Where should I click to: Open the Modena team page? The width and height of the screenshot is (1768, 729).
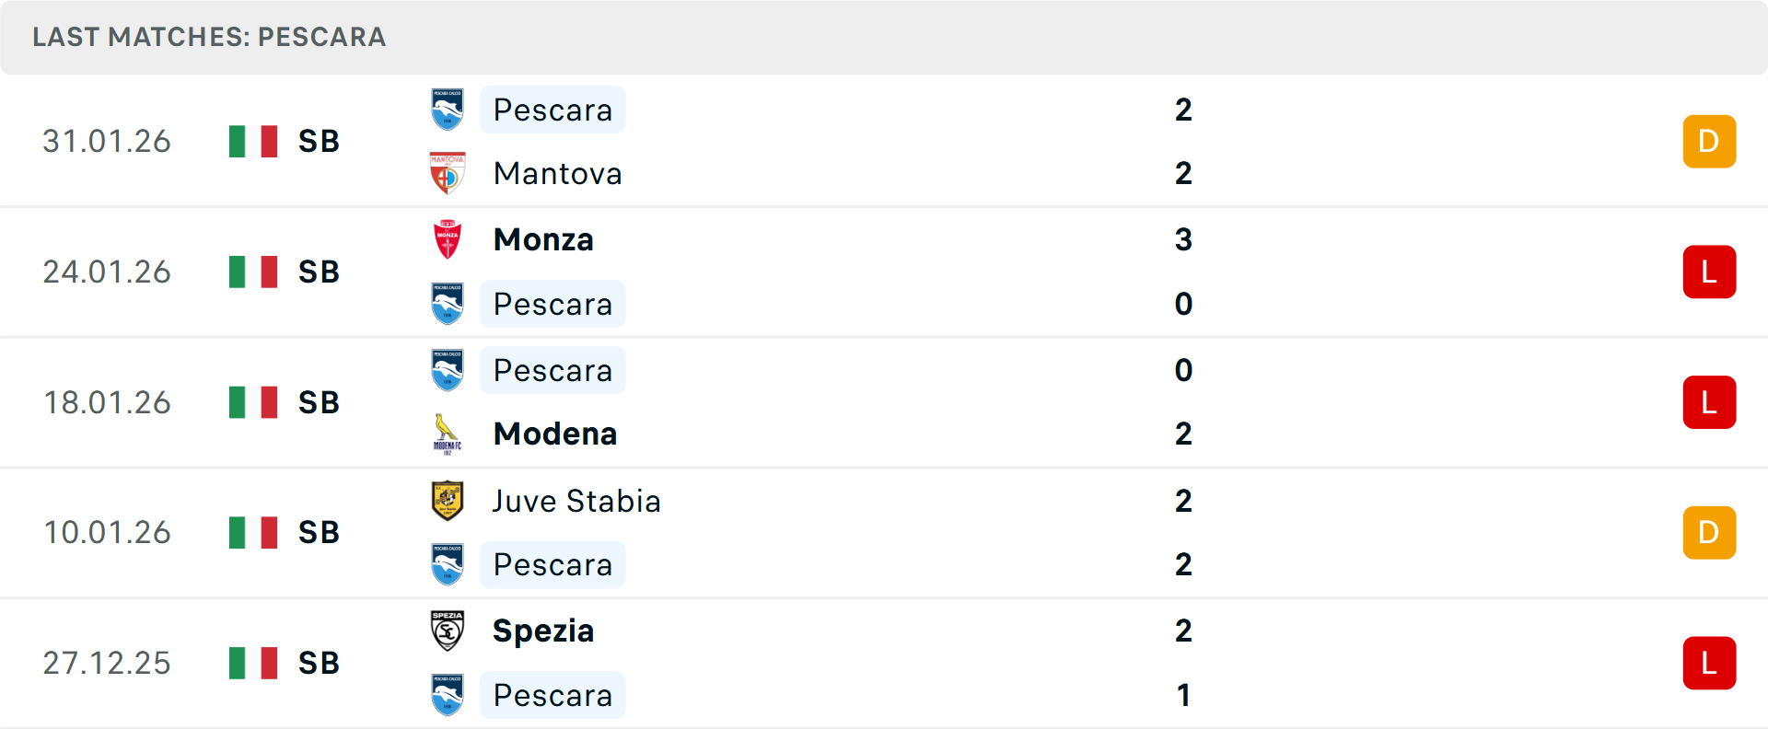coord(555,434)
